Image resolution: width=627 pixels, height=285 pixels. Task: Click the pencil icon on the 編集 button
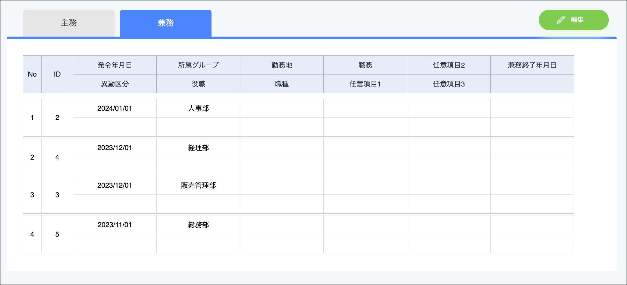point(561,20)
